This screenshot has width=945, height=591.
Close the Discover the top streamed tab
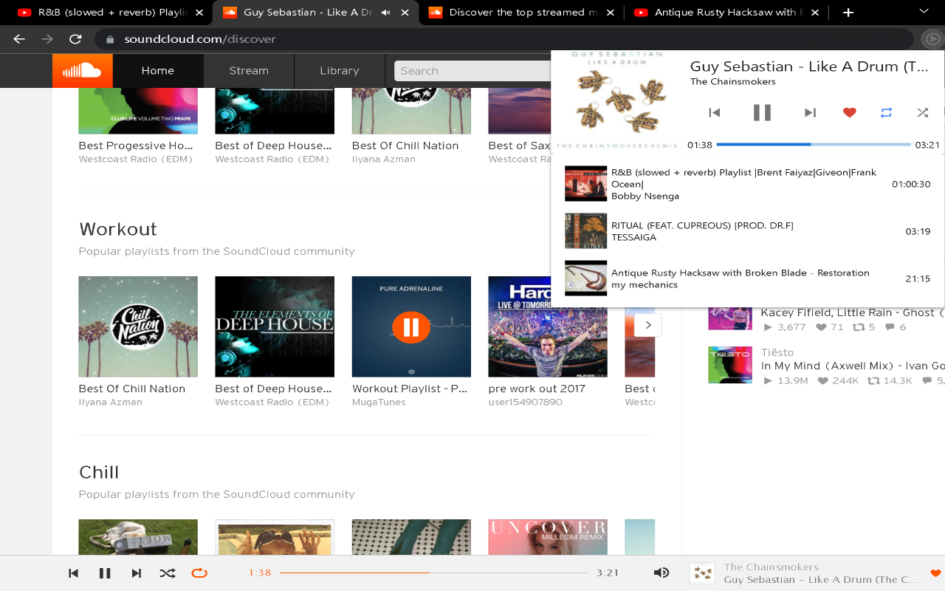(x=610, y=13)
